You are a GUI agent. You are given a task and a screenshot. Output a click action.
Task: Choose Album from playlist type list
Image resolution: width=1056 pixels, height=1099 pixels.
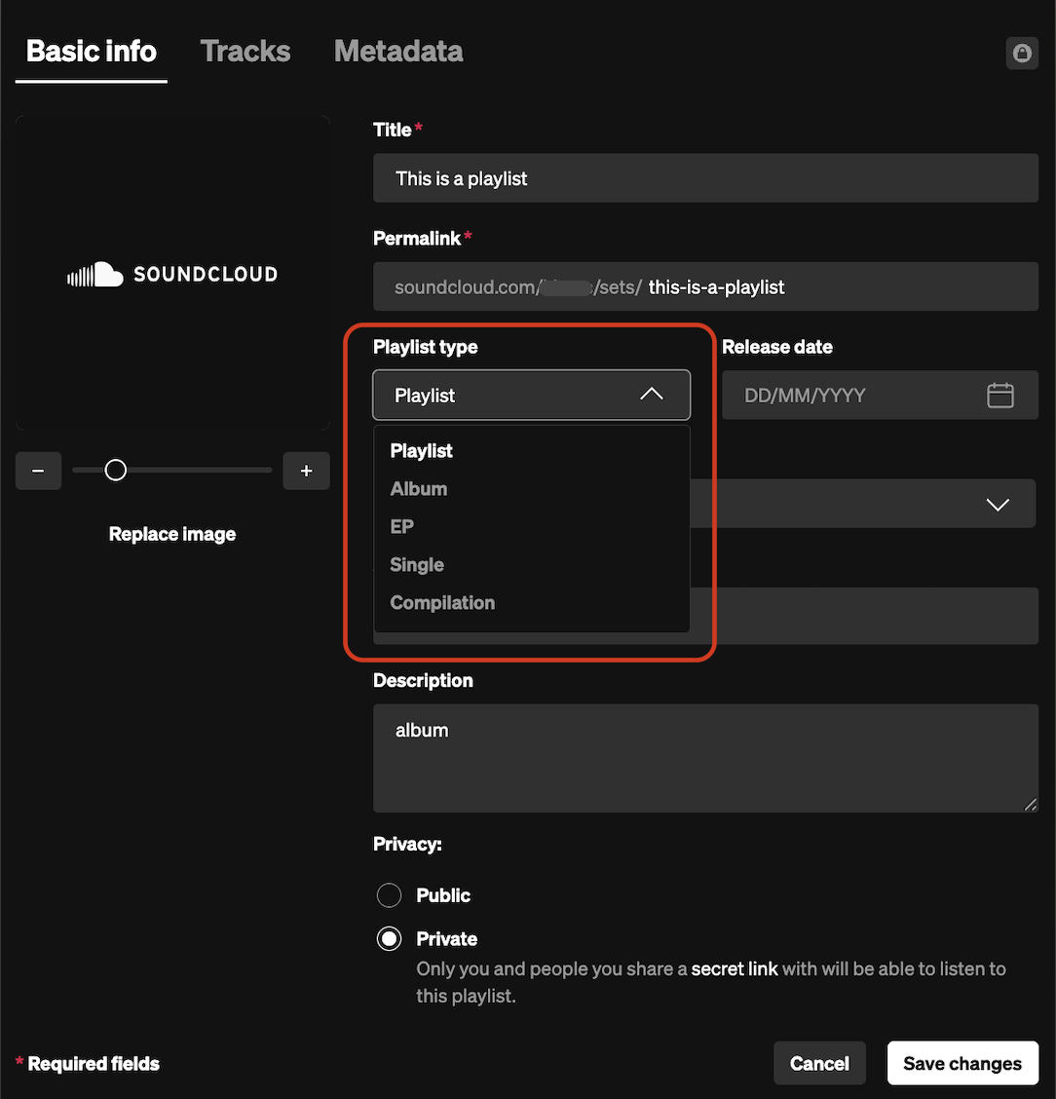point(419,489)
